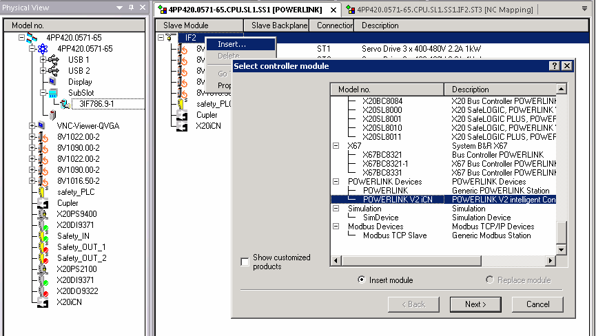Click the IF2 interface icon
This screenshot has height=336, width=596.
coord(171,38)
